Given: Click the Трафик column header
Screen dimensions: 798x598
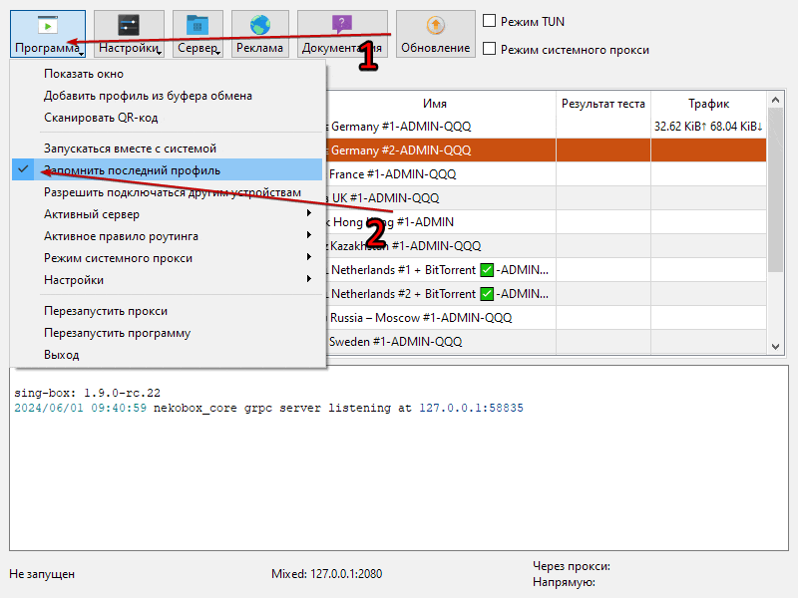Looking at the screenshot, I should click(708, 104).
